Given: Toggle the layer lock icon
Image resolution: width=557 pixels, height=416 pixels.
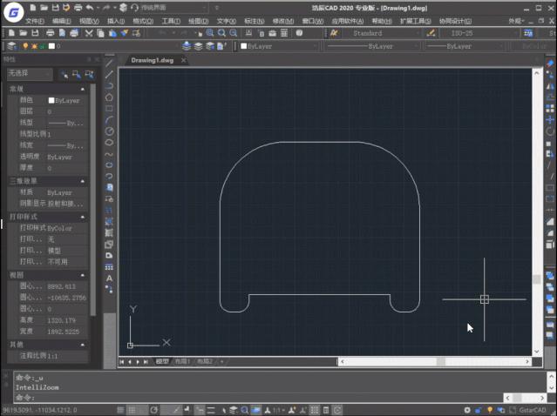Looking at the screenshot, I should 42,46.
